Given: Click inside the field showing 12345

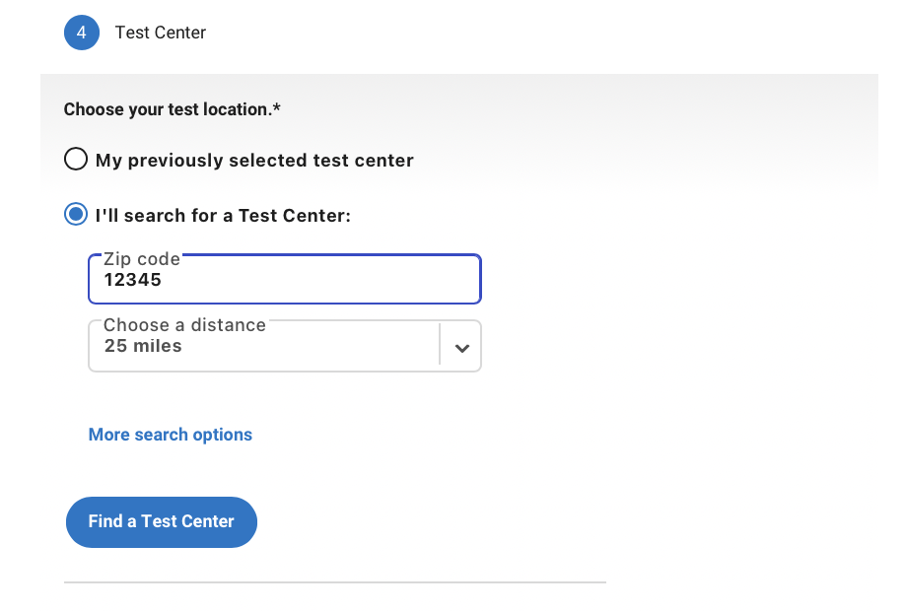Looking at the screenshot, I should (x=284, y=279).
